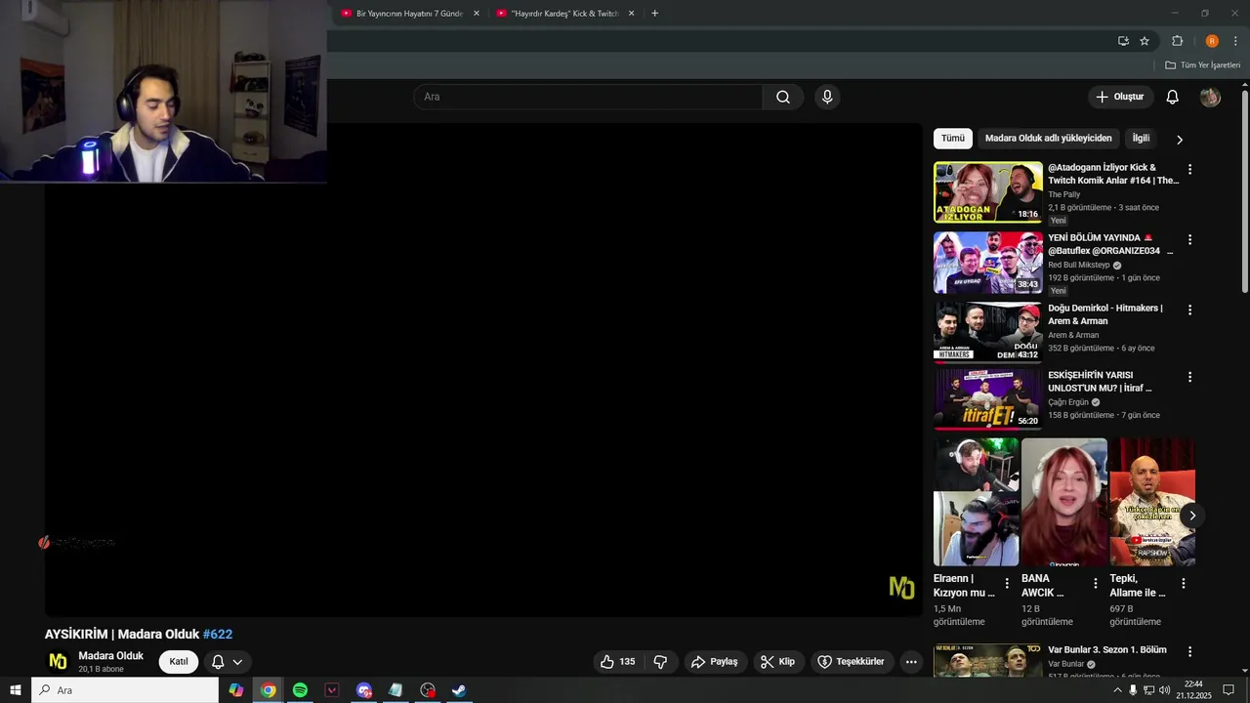
Task: Click the YouTube search input field
Action: [588, 97]
